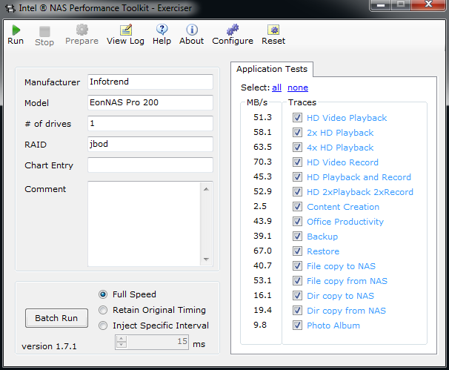Uncheck the Dir copy to NAS trace

click(x=297, y=296)
